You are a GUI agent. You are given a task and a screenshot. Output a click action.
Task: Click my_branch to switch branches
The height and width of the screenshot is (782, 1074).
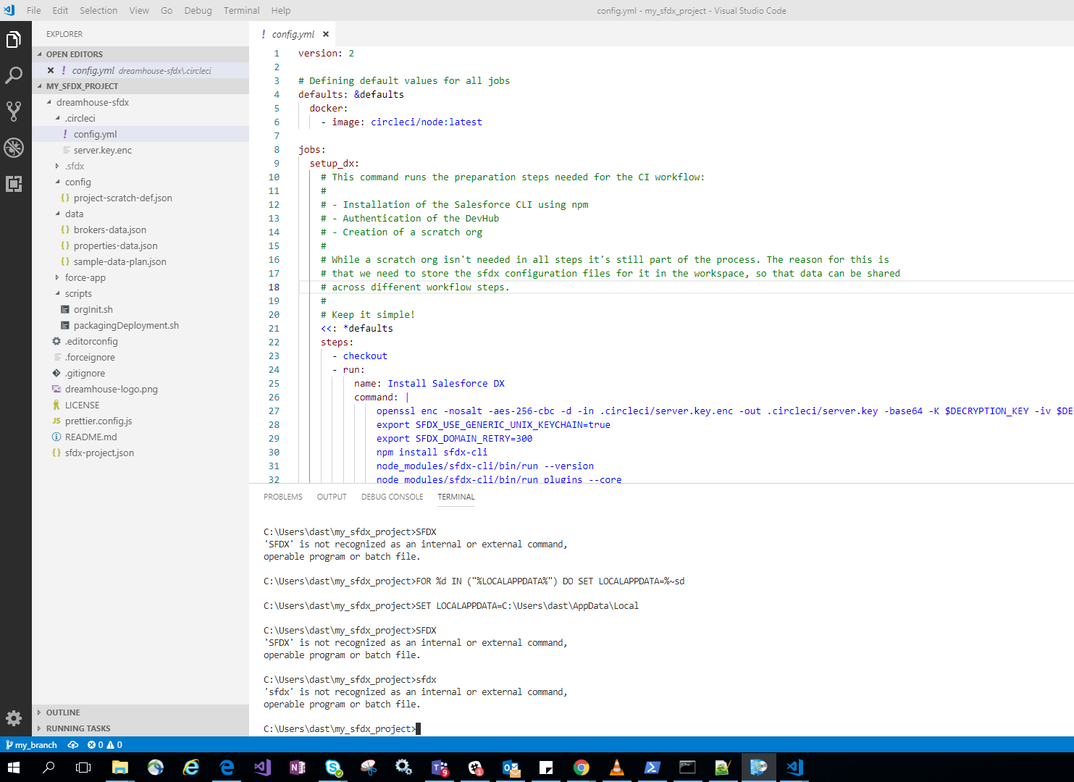point(31,744)
